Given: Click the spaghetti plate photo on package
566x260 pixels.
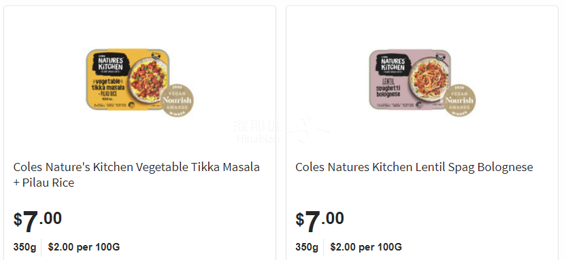Looking at the screenshot, I should [430, 79].
